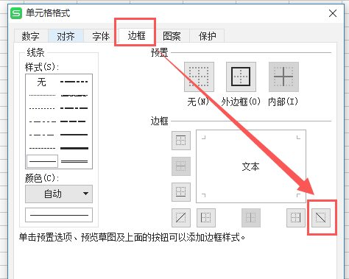
Task: Click the WPS spreadsheet logo icon
Action: (16, 13)
